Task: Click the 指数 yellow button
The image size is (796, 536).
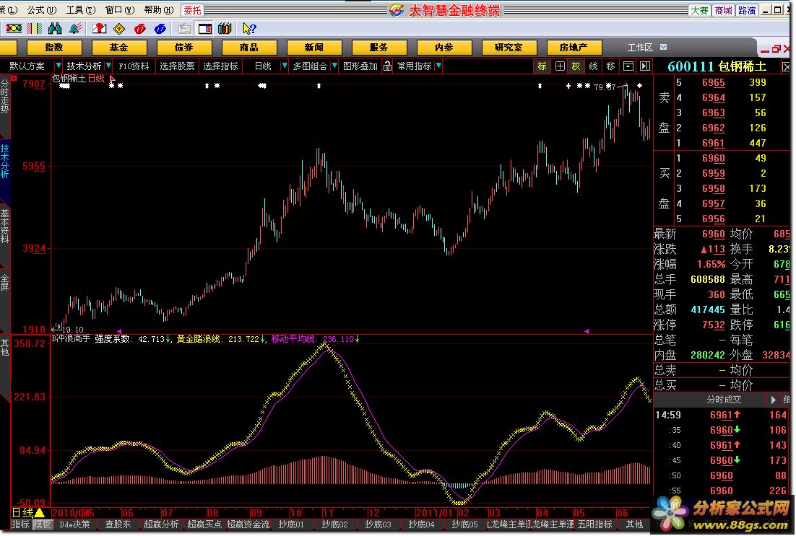Action: pyautogui.click(x=53, y=48)
